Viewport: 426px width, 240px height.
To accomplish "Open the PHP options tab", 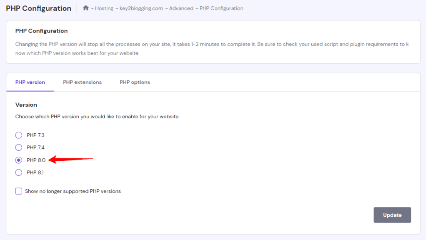I will pos(135,82).
